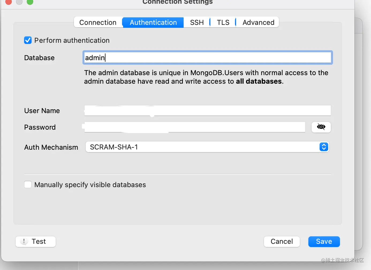The height and width of the screenshot is (270, 371).
Task: Uncheck the Perform authentication checkbox
Action: click(28, 40)
